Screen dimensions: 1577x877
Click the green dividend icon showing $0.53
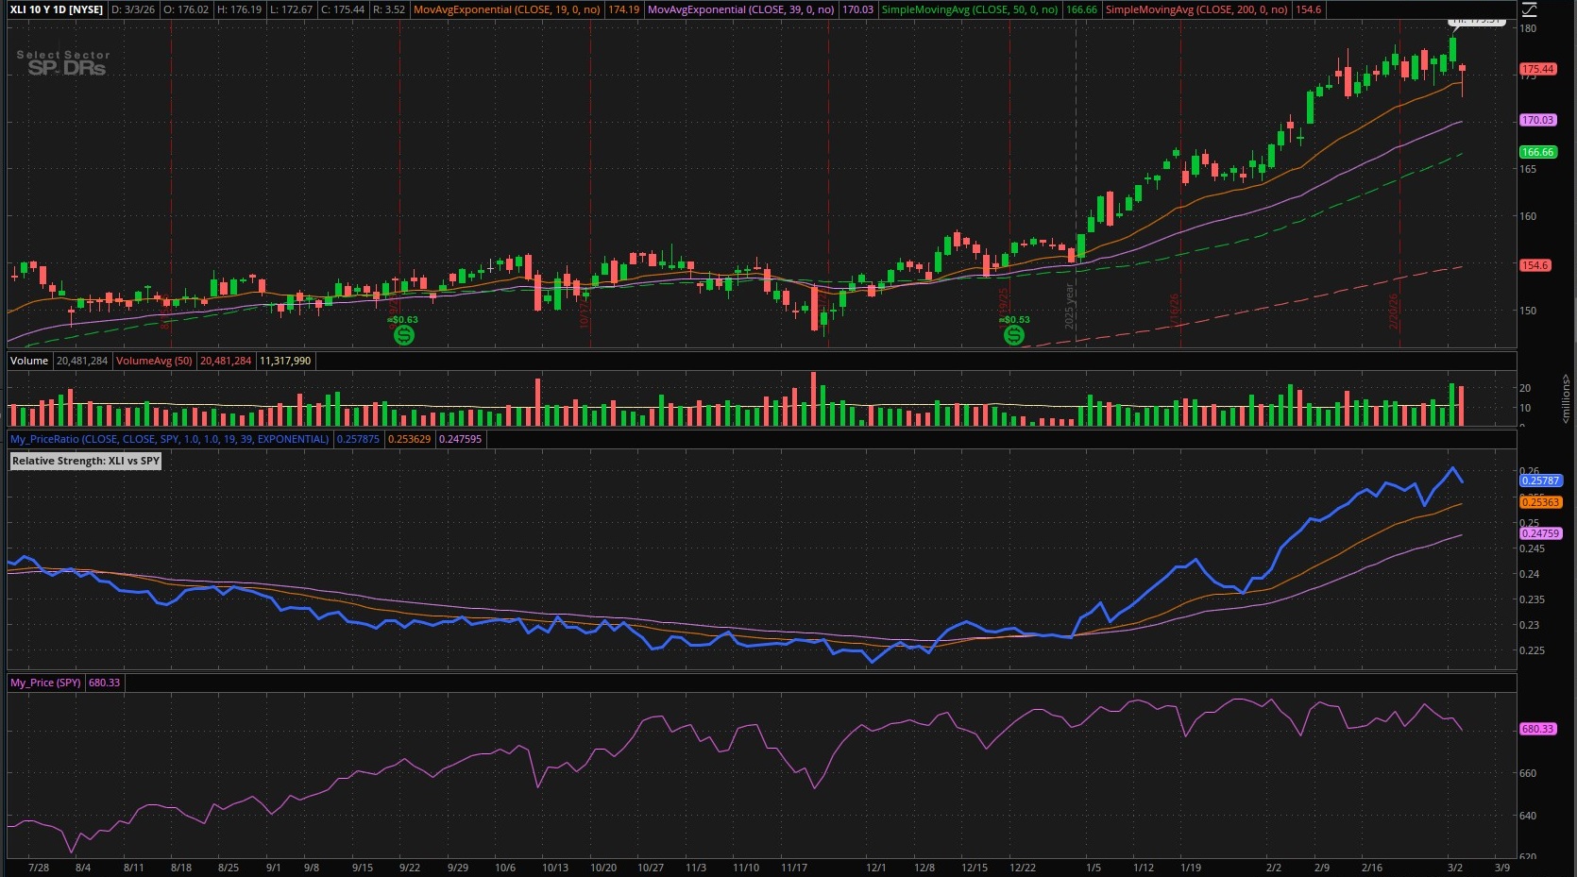coord(1014,335)
